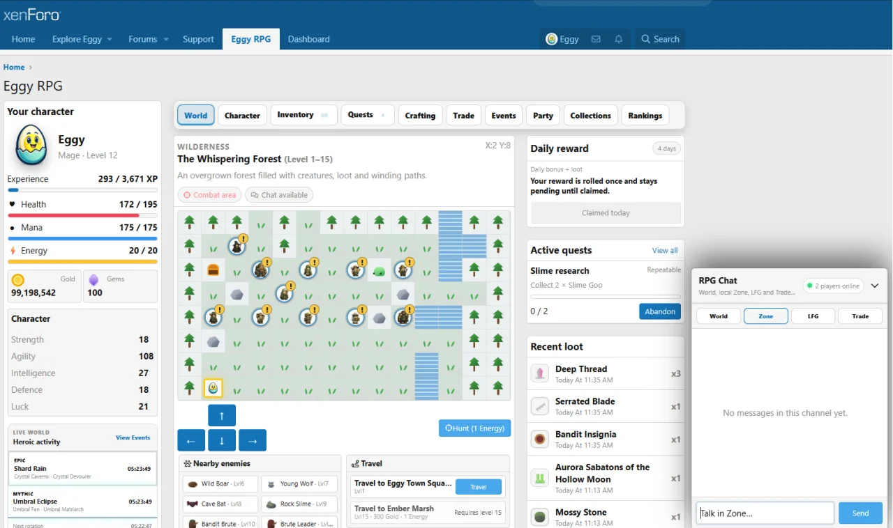Open the Rankings tab

(x=645, y=116)
